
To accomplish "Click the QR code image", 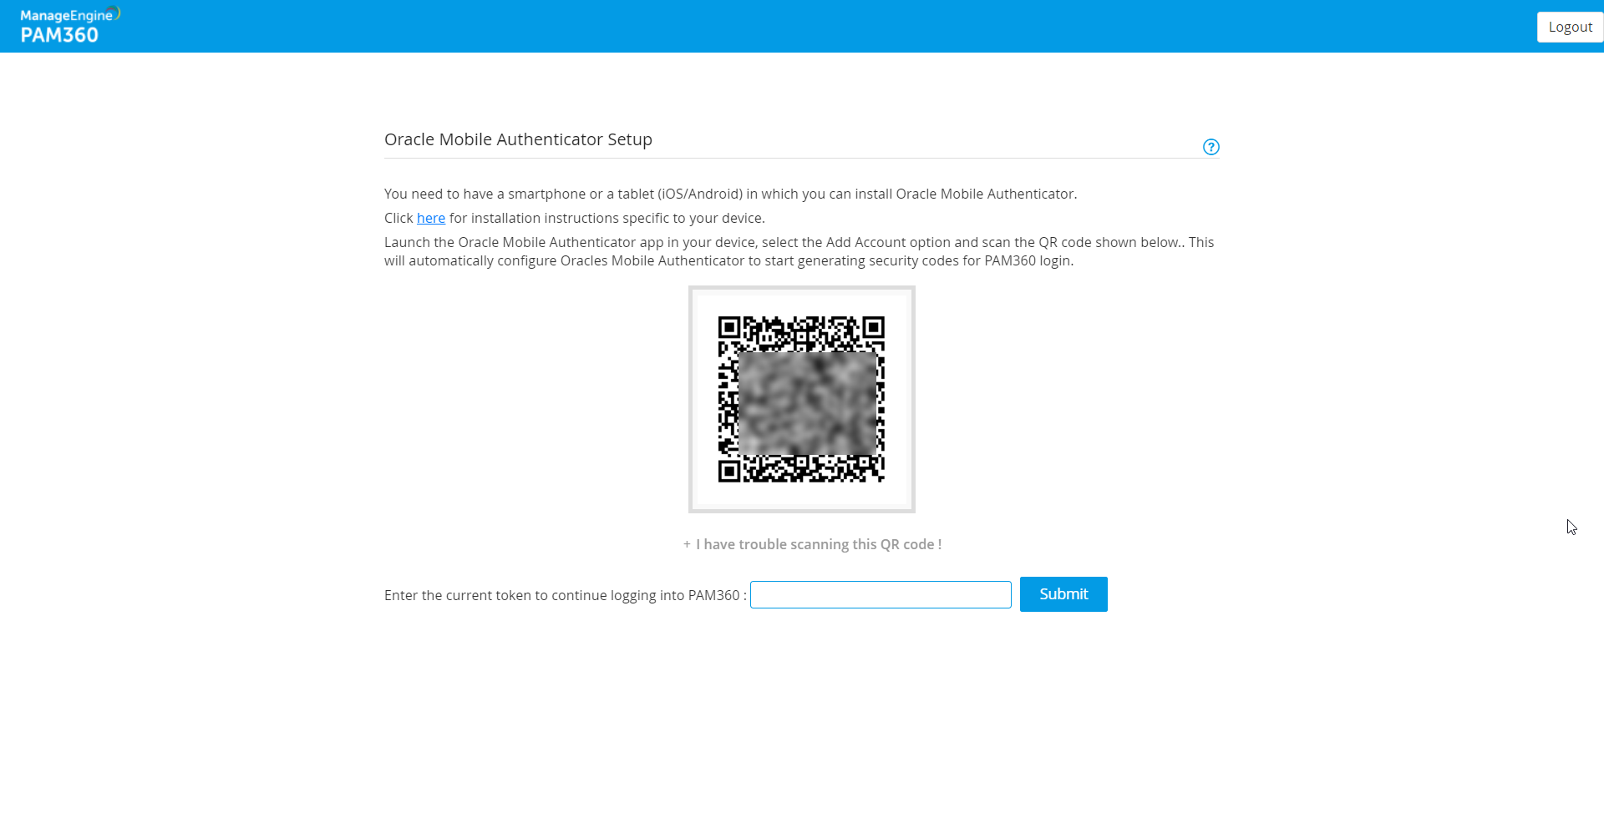I will click(x=802, y=399).
